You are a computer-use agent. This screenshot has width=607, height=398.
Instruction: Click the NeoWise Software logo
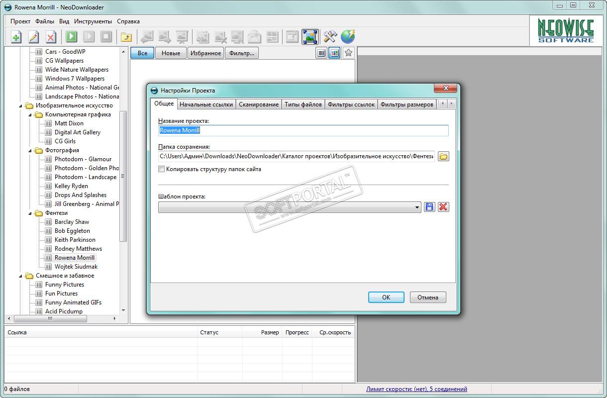[x=566, y=31]
